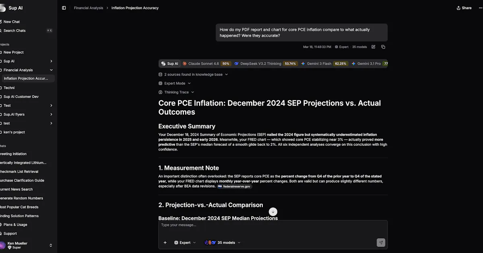This screenshot has height=253, width=483.
Task: Open Generate Random Numbers chat
Action: (21, 198)
